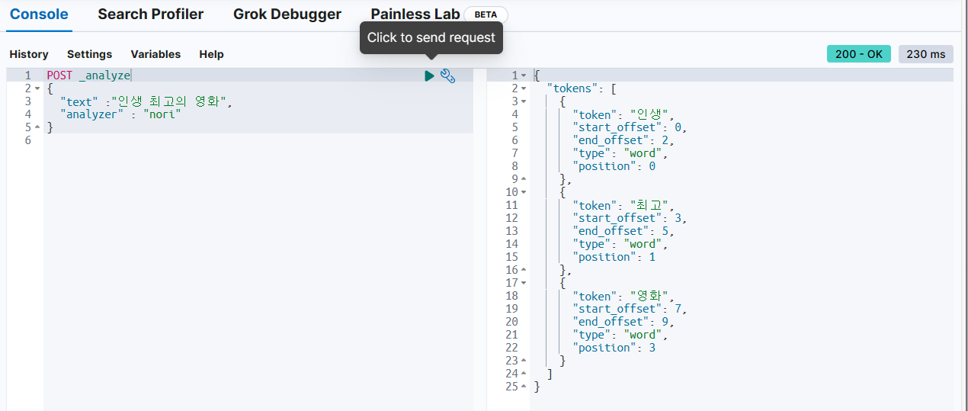Send the request with the play icon
This screenshot has width=968, height=411.
(x=429, y=75)
